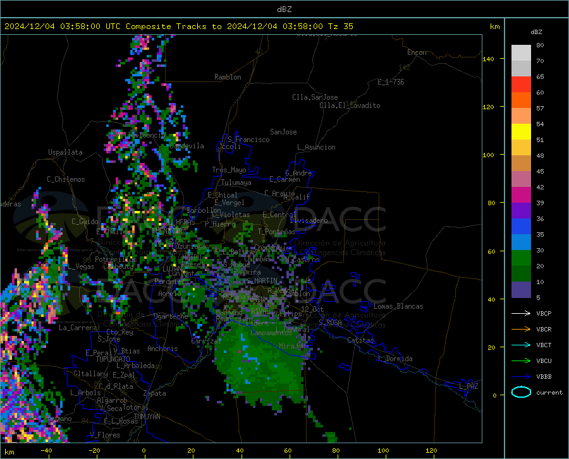The height and width of the screenshot is (459, 569).
Task: Click the Capdevila label
Action: point(187,146)
